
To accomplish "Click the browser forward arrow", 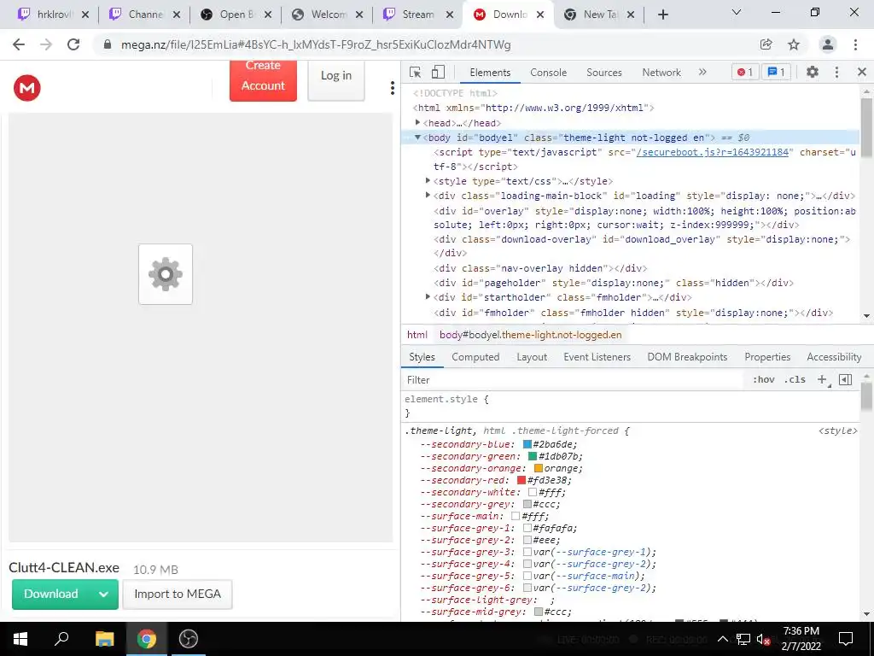I will (46, 44).
